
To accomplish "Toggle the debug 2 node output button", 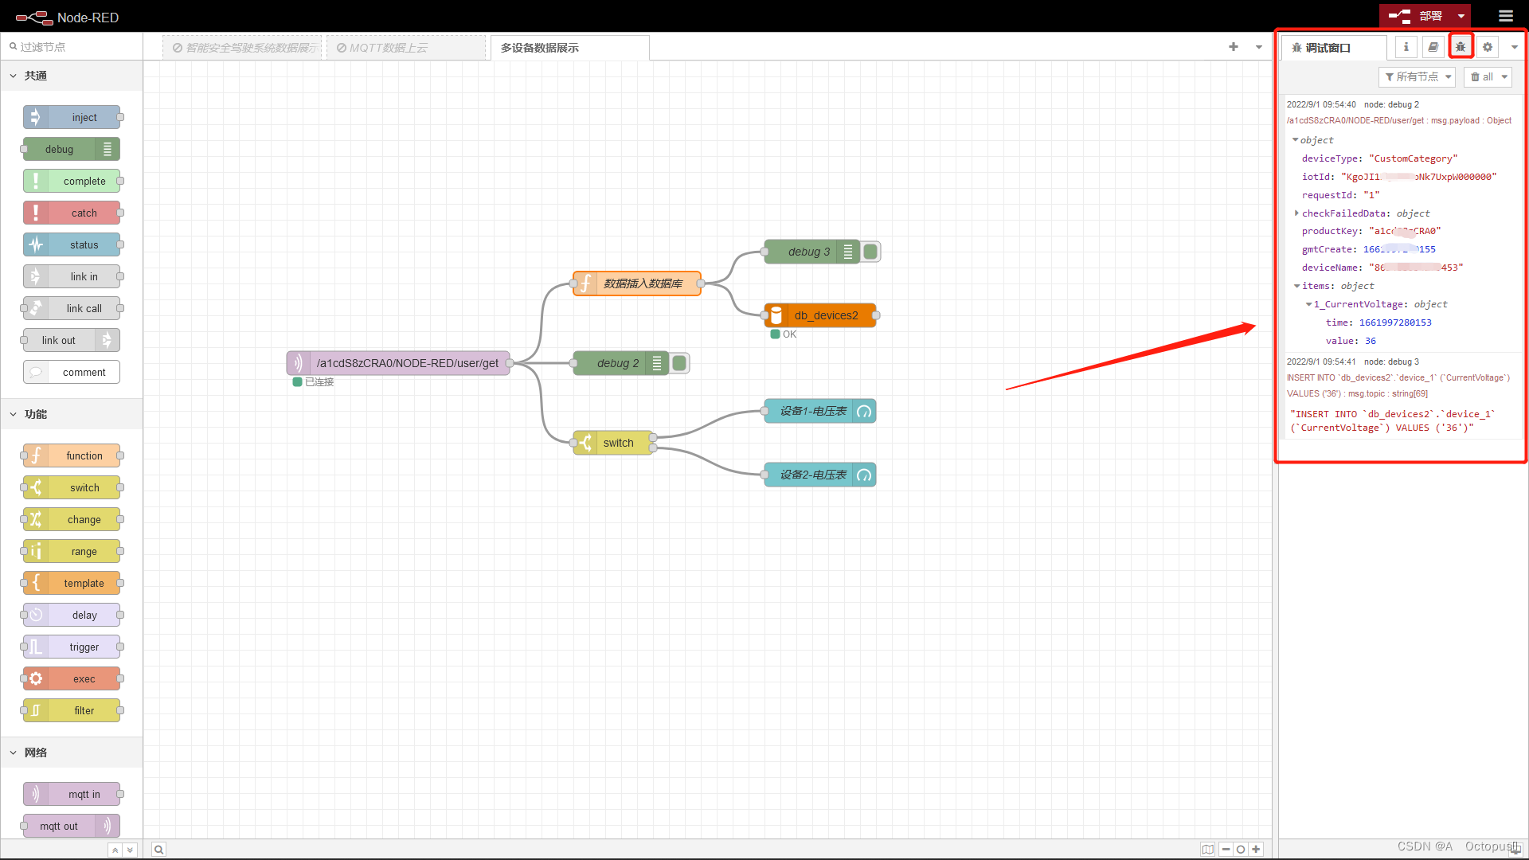I will (679, 363).
